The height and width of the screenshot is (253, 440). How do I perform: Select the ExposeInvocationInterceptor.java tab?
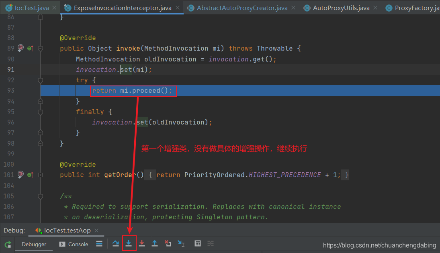coord(123,8)
